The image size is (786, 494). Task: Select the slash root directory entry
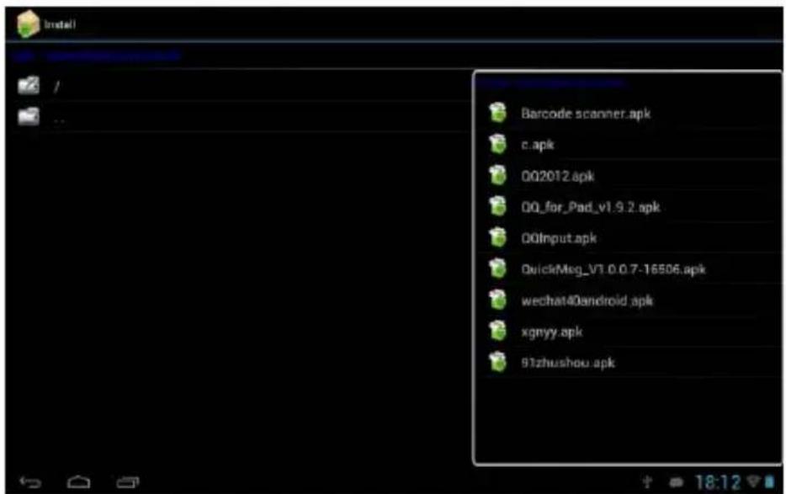pos(56,87)
